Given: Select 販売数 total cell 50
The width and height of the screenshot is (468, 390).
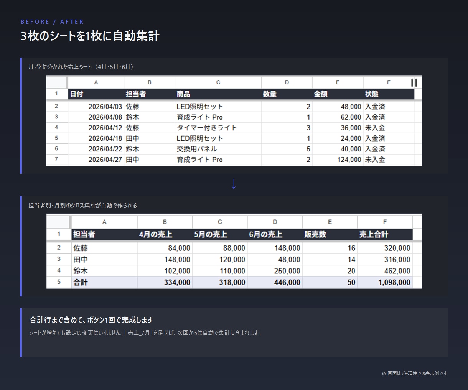Looking at the screenshot, I should click(x=330, y=282).
